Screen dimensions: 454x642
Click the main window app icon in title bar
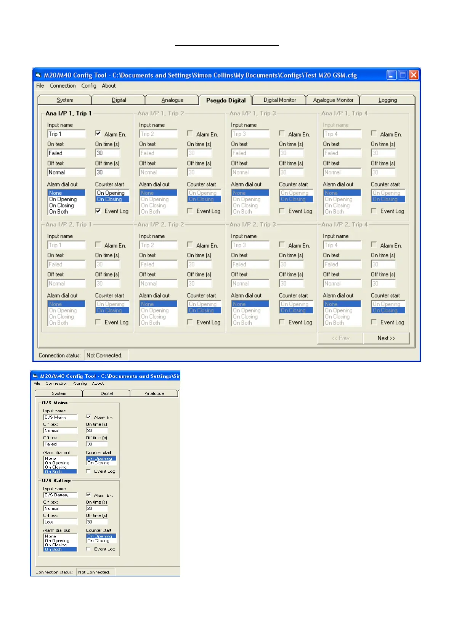coord(38,75)
